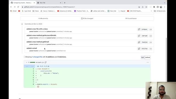176x99 pixels.
Task: Copy account.js file path icon
Action: (x=46, y=62)
